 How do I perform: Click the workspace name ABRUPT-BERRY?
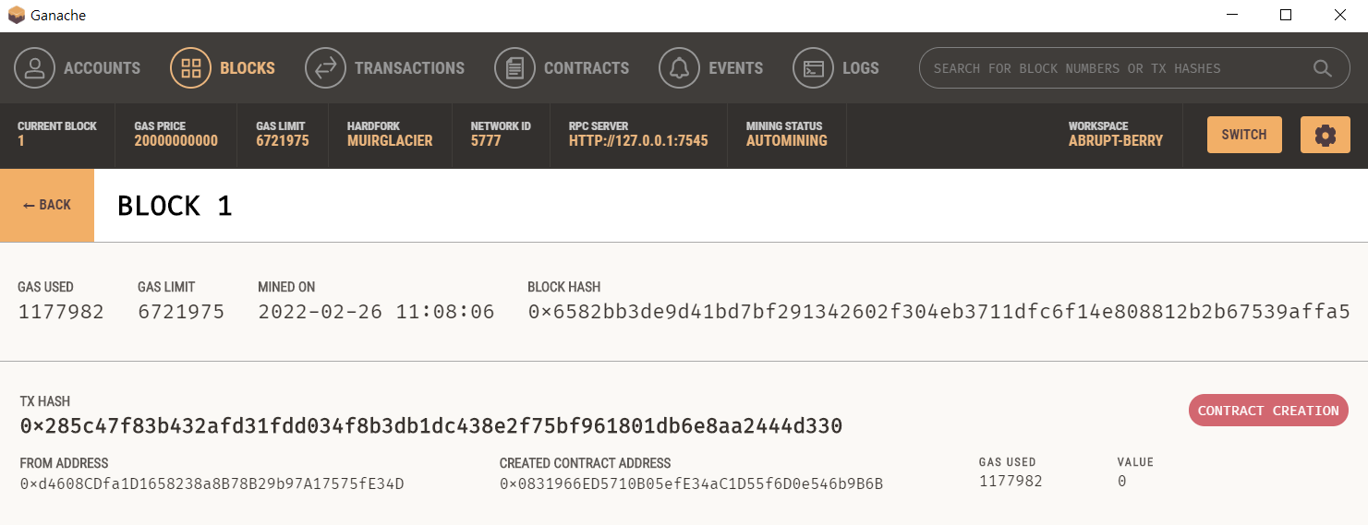click(x=1116, y=141)
